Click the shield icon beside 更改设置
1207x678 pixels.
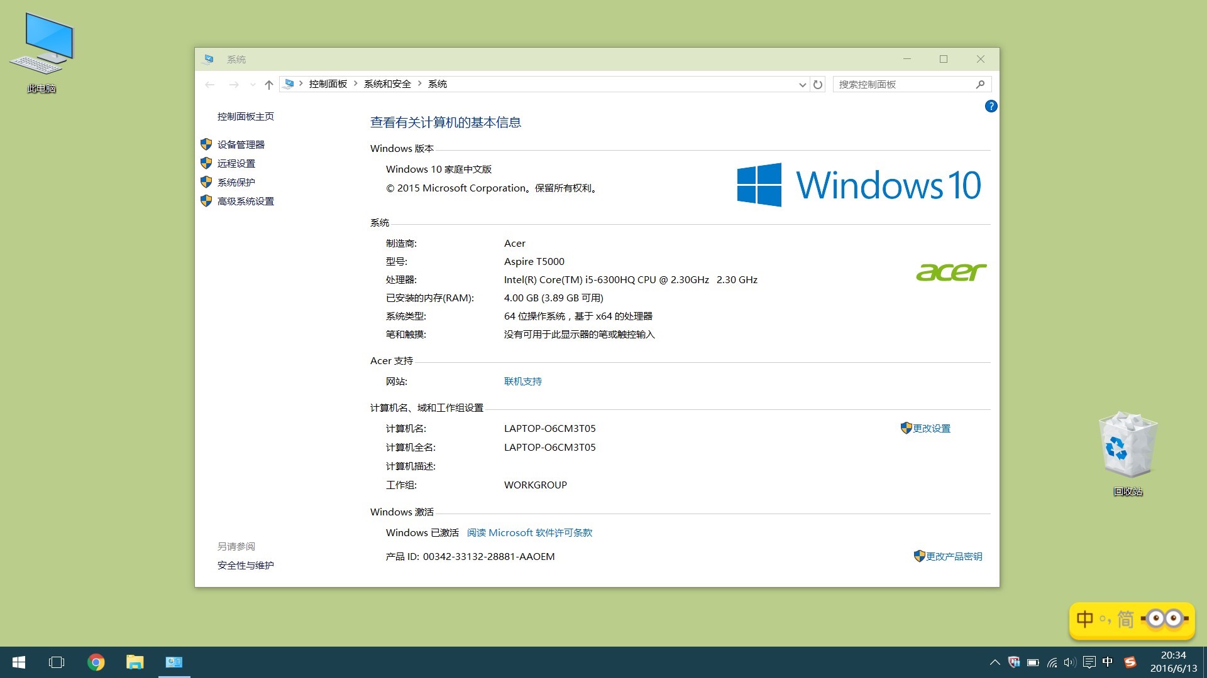click(x=906, y=428)
